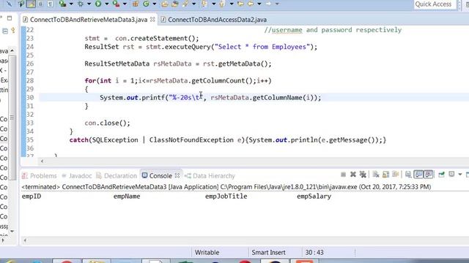469x263 pixels.
Task: Maximize the left panel view
Action: 10,18
